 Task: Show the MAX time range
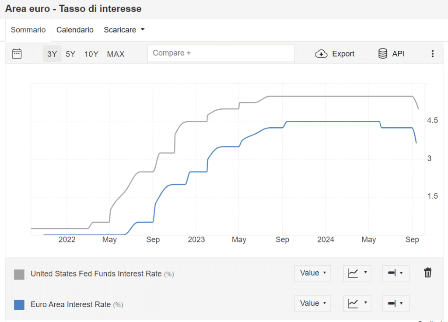pos(115,54)
